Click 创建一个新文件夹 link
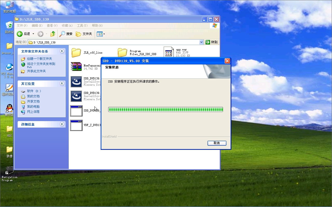 click(x=39, y=59)
